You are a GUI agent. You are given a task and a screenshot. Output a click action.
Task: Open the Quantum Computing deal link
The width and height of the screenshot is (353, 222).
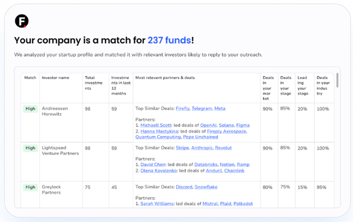[x=158, y=137]
